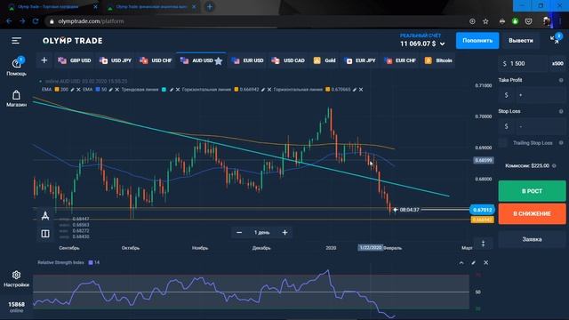The image size is (569, 320).
Task: Show Stop Loss info tooltip
Action: pyautogui.click(x=561, y=111)
